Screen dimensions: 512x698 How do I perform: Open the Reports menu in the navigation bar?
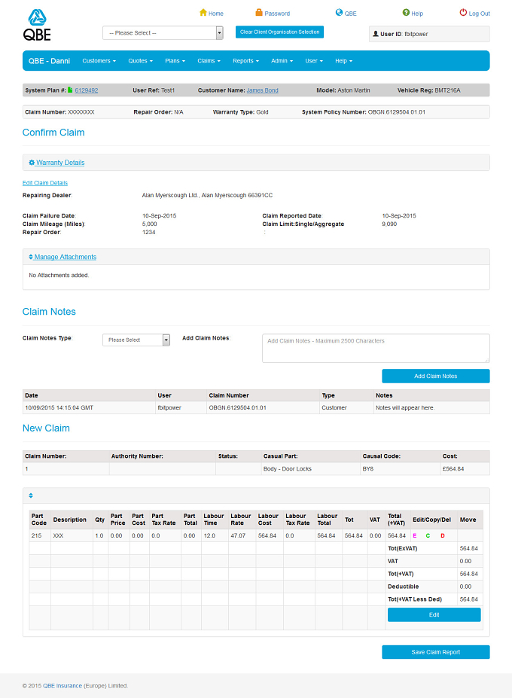point(245,61)
